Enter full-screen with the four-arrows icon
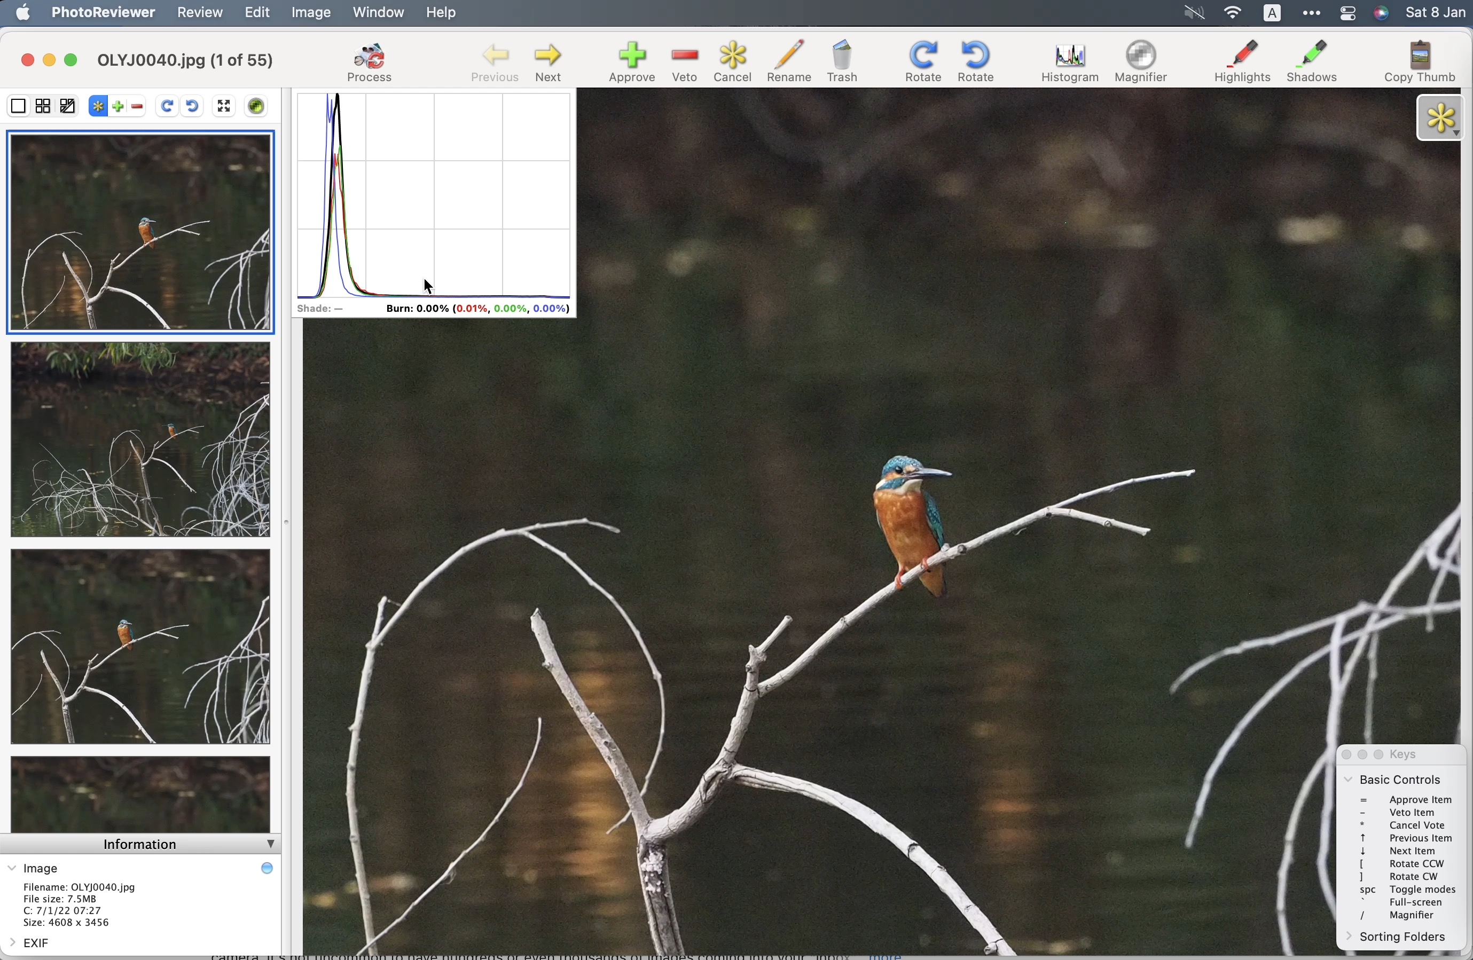Screen dimensions: 1473x960 [x=223, y=106]
